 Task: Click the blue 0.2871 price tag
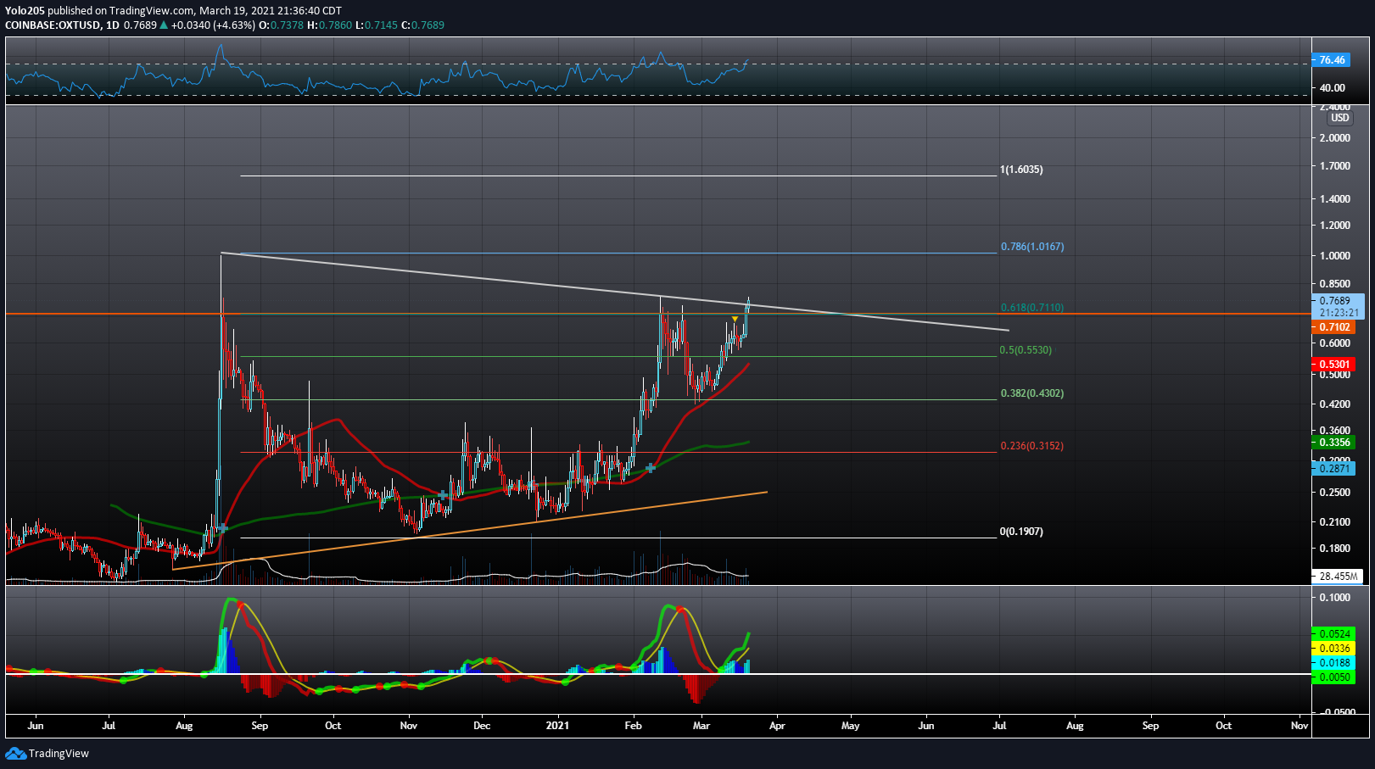pyautogui.click(x=1333, y=468)
